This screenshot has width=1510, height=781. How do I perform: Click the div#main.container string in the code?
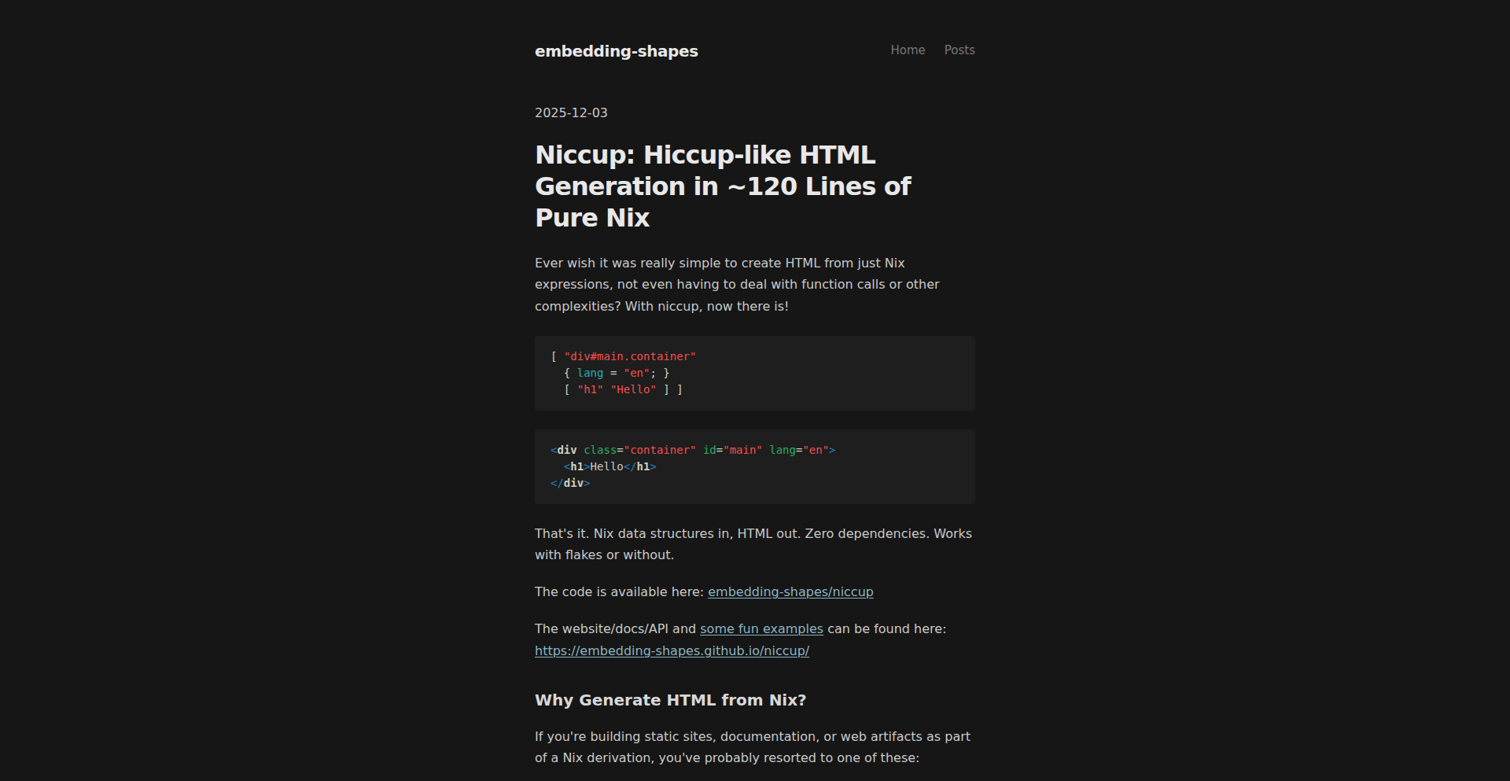(631, 356)
